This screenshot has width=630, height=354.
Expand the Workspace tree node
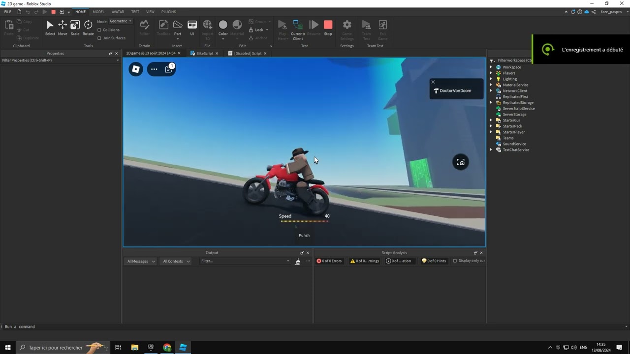click(x=491, y=67)
